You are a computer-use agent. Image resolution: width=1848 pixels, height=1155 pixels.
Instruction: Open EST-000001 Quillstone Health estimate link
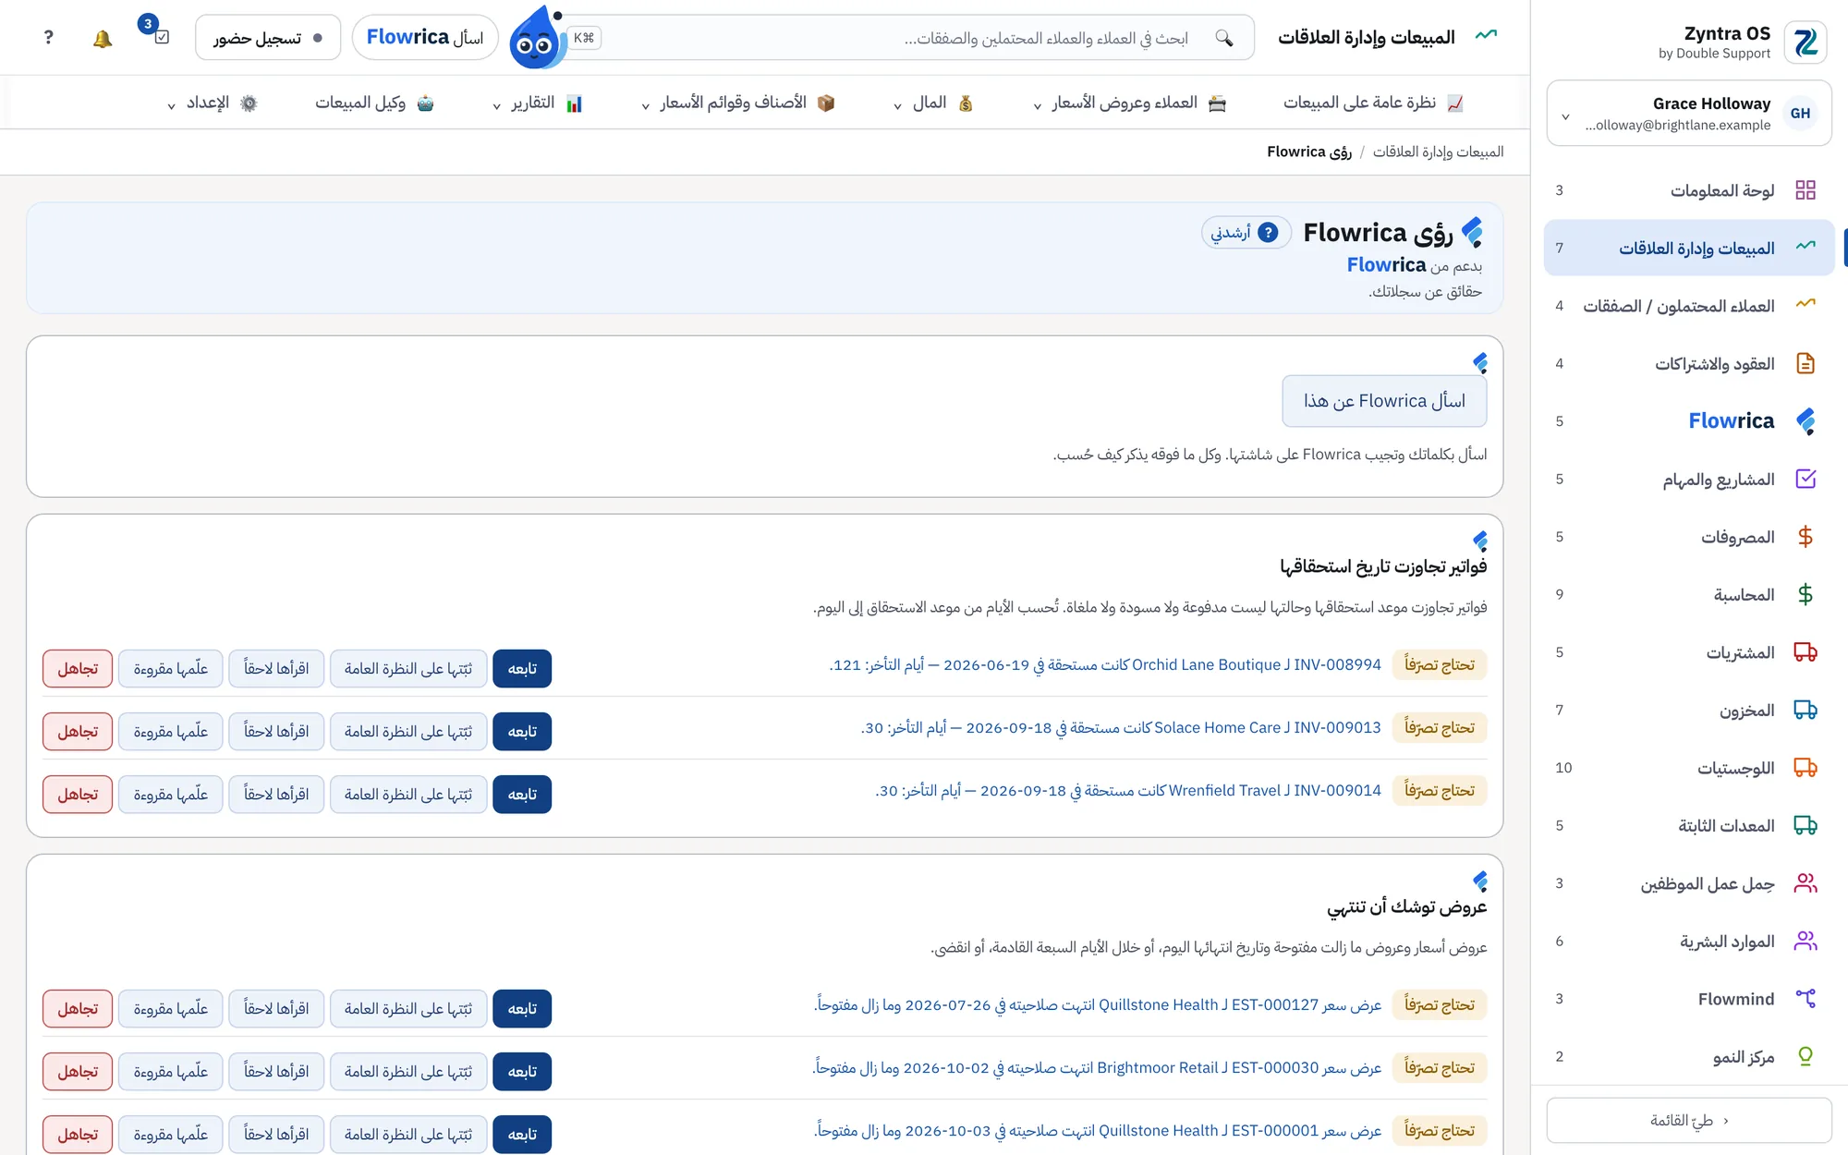click(x=1098, y=1131)
